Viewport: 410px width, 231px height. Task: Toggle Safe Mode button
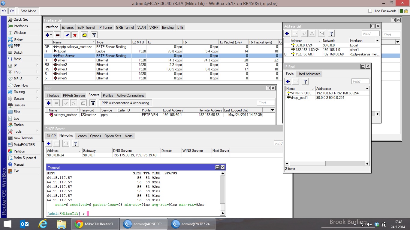[28, 11]
